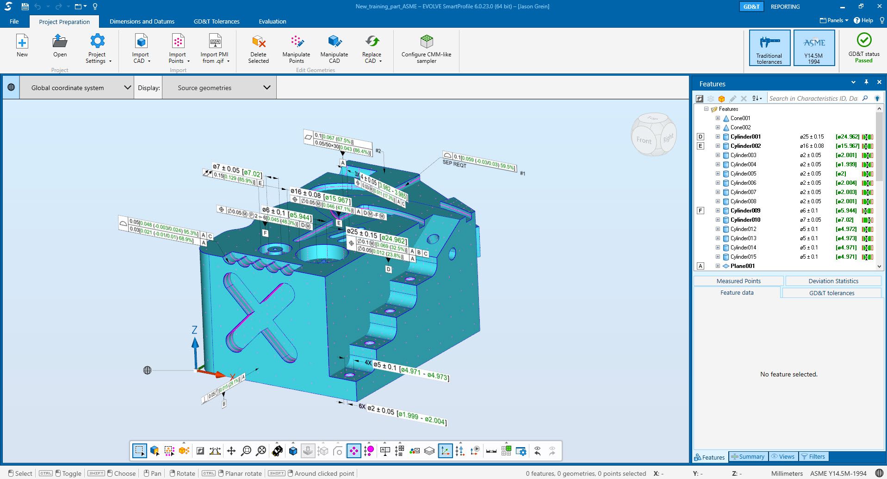Click the Help button
The height and width of the screenshot is (479, 887).
pyautogui.click(x=863, y=20)
